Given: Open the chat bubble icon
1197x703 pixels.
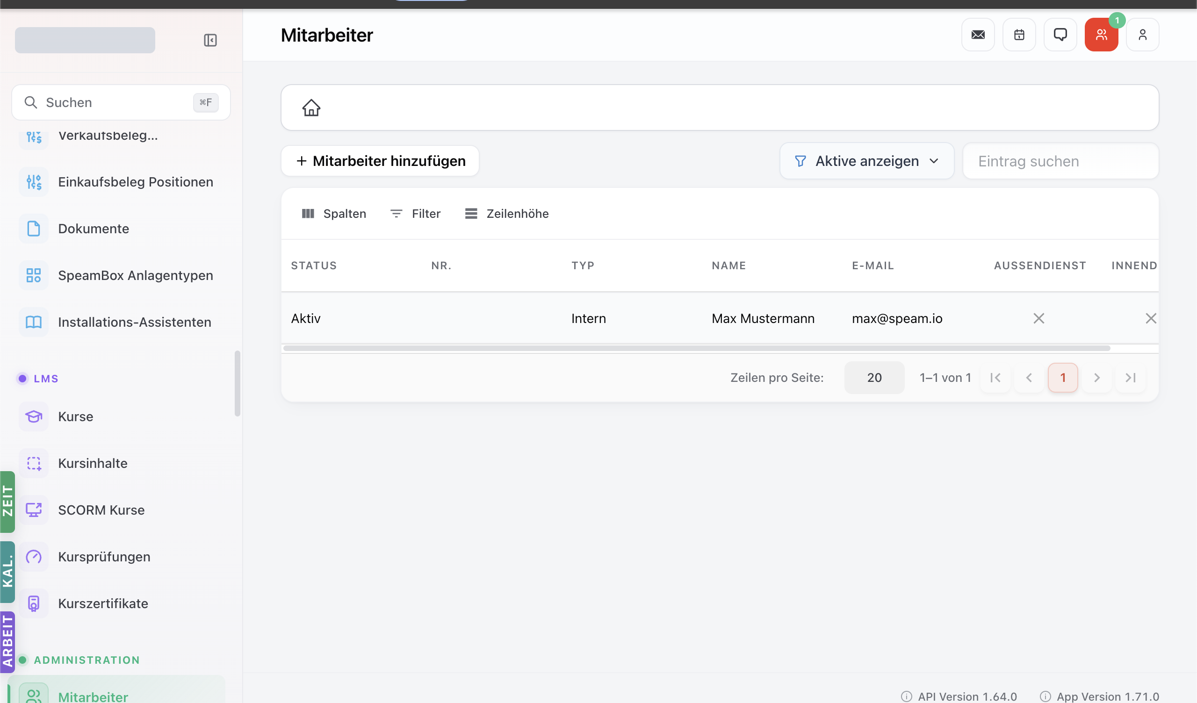Looking at the screenshot, I should point(1060,35).
